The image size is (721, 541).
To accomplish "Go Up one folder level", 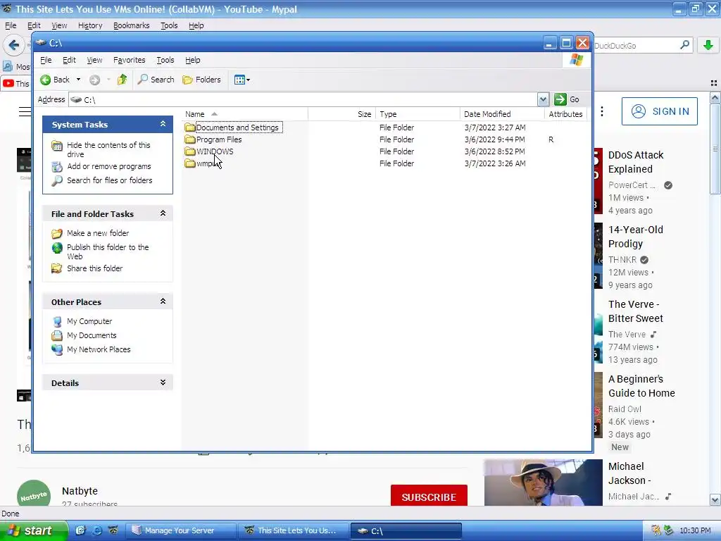I will 122,80.
